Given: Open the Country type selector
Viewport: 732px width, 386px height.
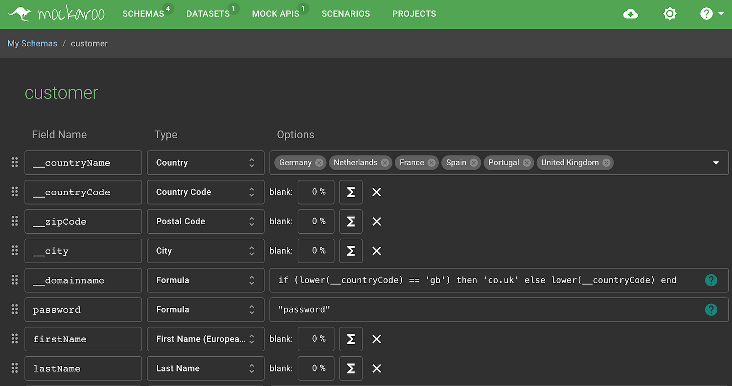Looking at the screenshot, I should coord(206,163).
